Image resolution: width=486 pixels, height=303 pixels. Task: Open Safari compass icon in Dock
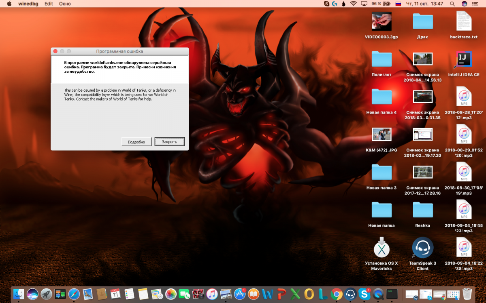pyautogui.click(x=74, y=294)
